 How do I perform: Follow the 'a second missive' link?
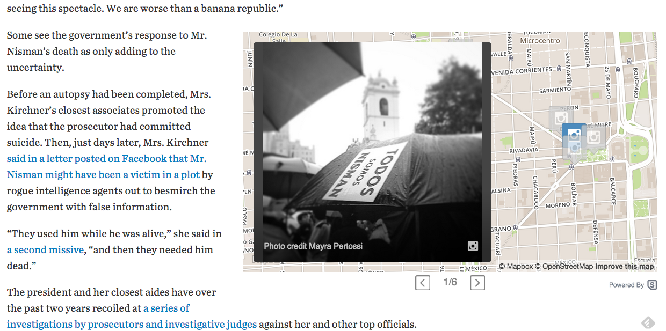tap(45, 250)
